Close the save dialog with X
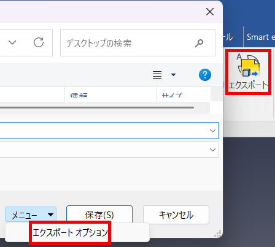This screenshot has height=247, width=275. 210,12
